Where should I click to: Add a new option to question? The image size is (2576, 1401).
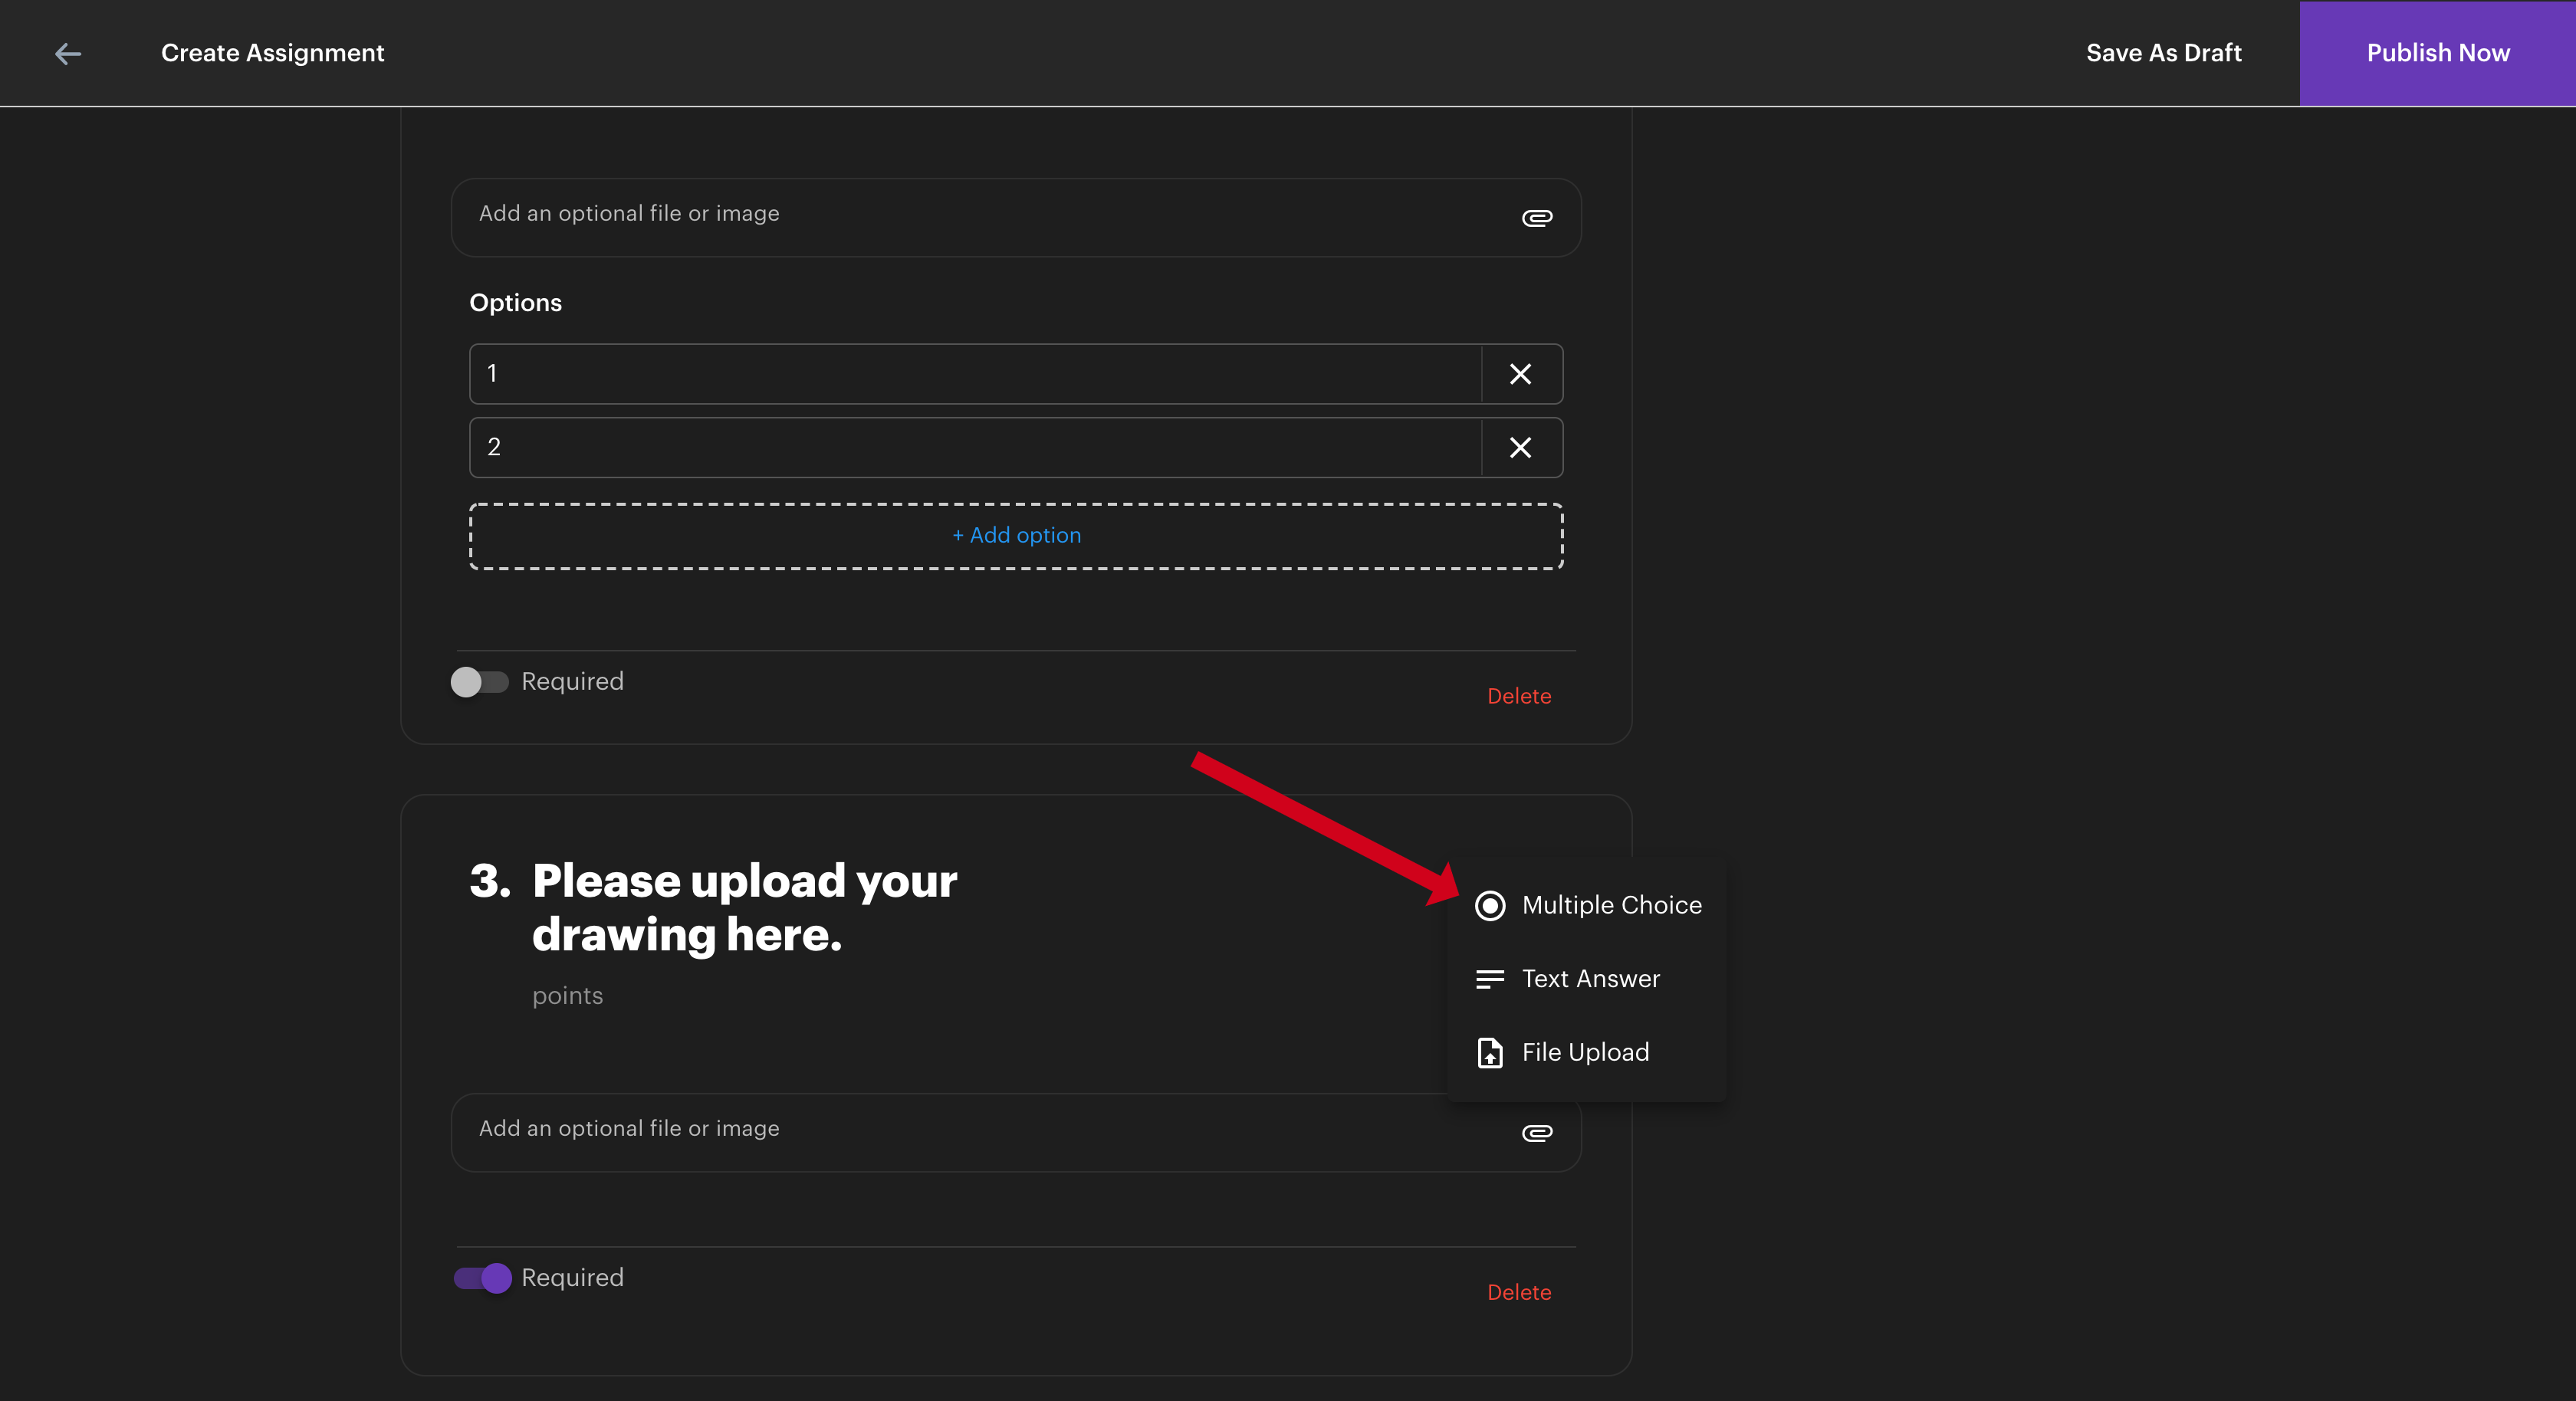pos(1016,536)
